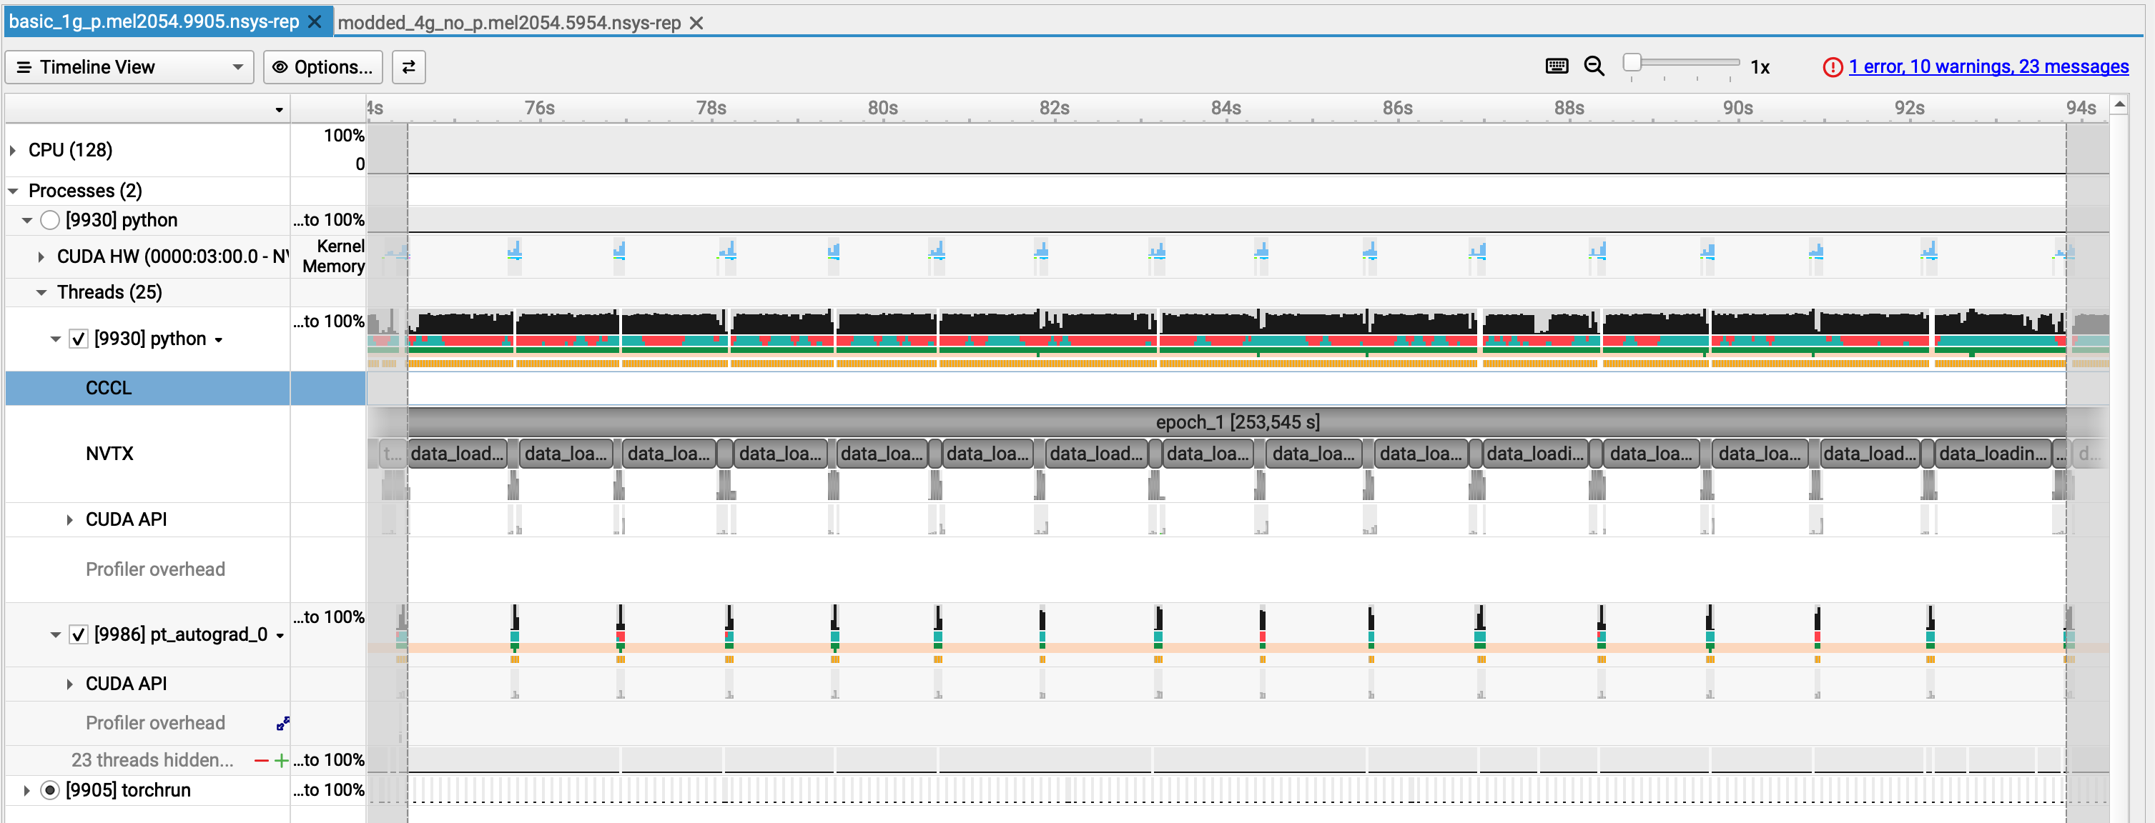The width and height of the screenshot is (2155, 823).
Task: Open the Timeline View dropdown
Action: pyautogui.click(x=129, y=67)
